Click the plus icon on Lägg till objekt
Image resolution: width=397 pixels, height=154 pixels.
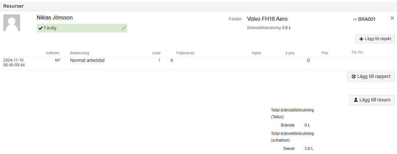click(361, 39)
